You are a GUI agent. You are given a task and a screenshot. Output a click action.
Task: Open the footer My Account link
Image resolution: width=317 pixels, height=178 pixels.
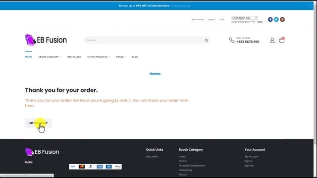click(251, 156)
